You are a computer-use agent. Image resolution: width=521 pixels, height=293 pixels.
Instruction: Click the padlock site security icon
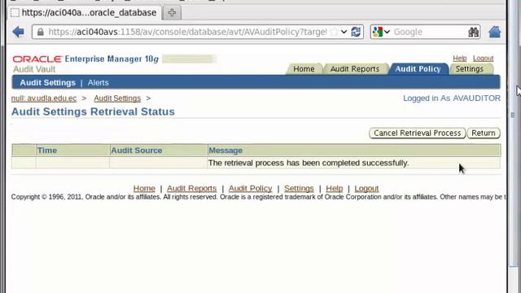coord(41,32)
